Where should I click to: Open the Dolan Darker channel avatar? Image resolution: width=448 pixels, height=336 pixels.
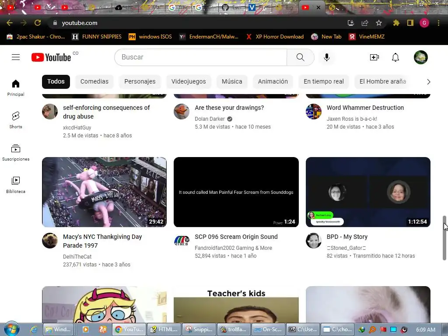[182, 112]
